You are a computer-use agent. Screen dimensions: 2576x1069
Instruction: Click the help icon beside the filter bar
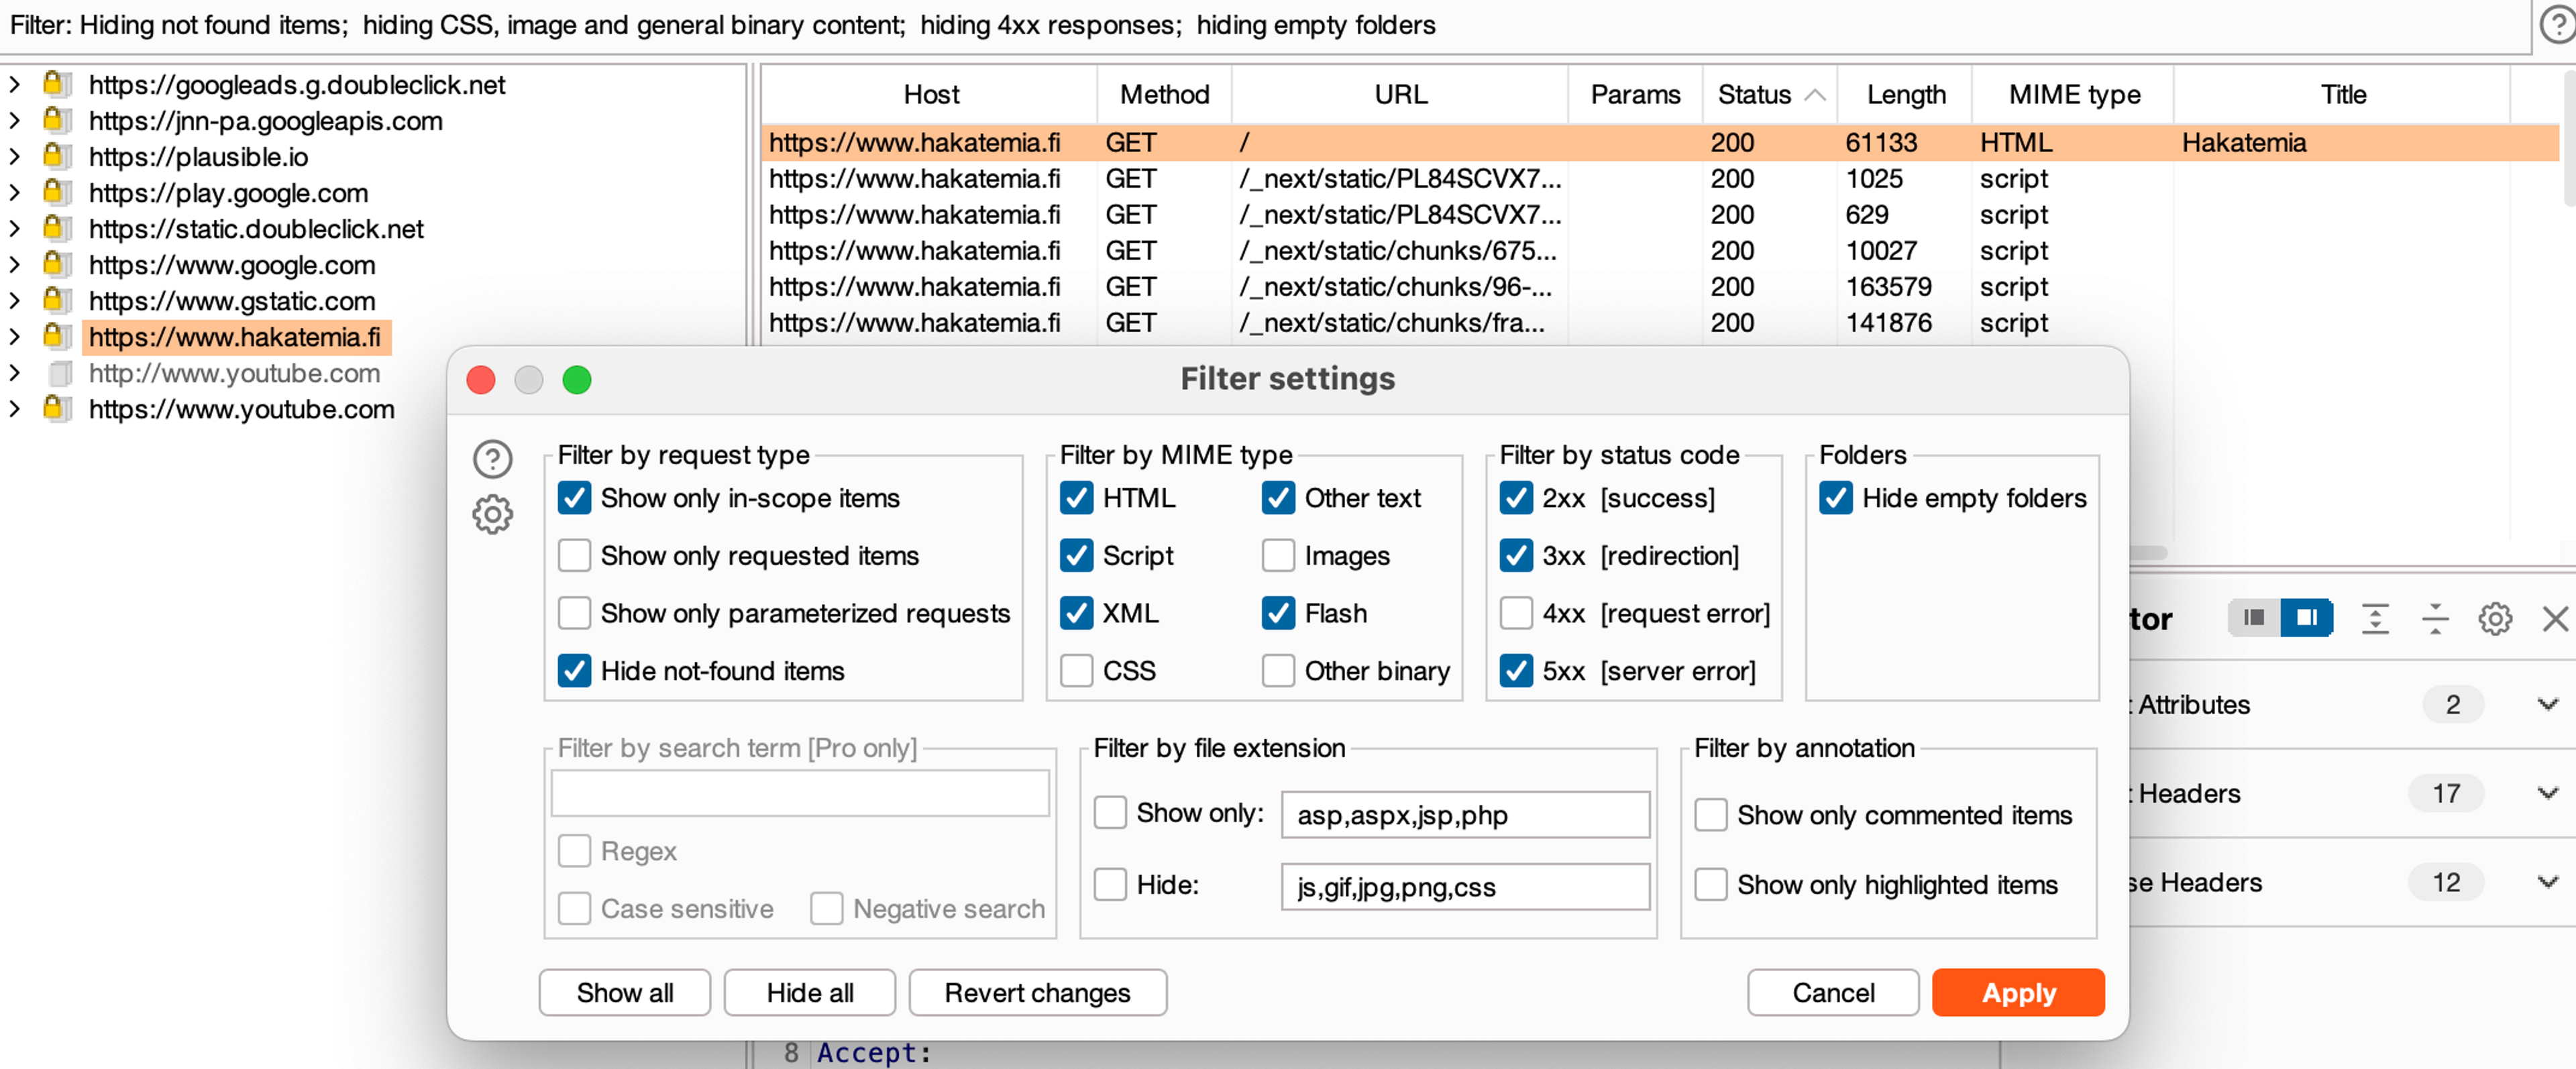[2558, 25]
